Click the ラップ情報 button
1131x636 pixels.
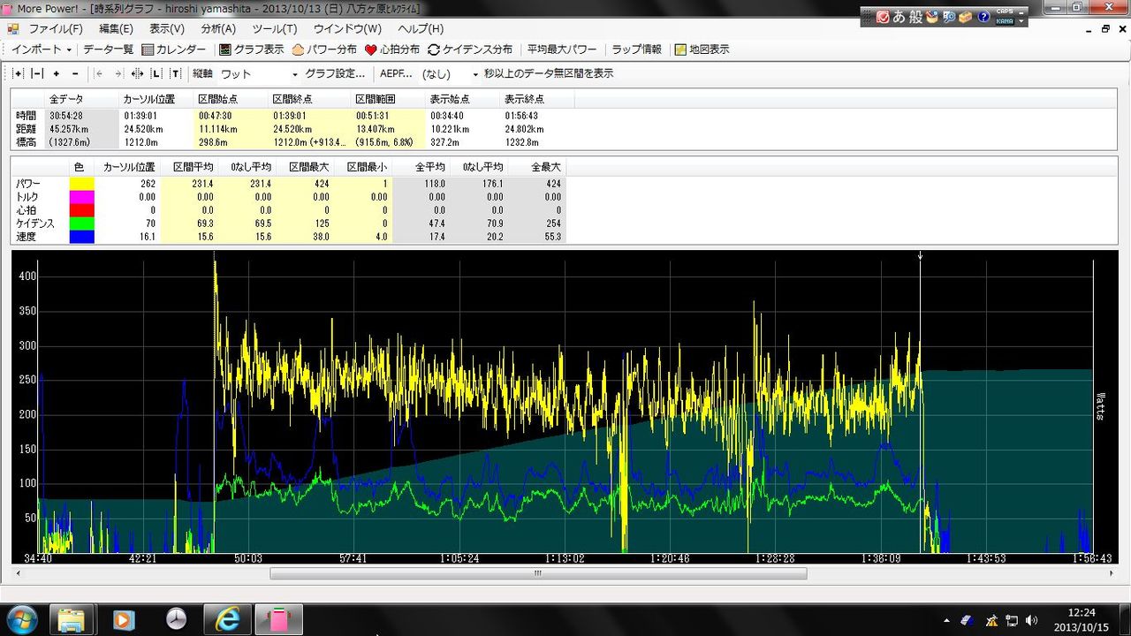[637, 49]
